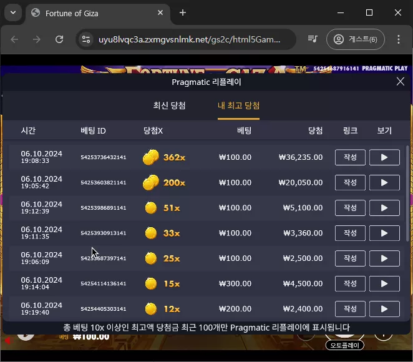The height and width of the screenshot is (362, 413).
Task: Expand the tab search dropdown arrow
Action: [x=13, y=12]
